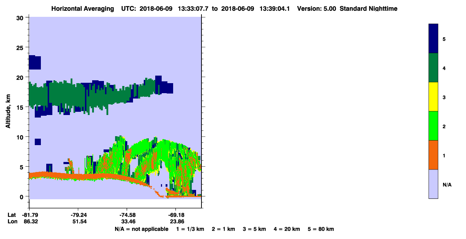Click the 'Standard Nighttime' text
466x239 pixels.
[x=368, y=9]
